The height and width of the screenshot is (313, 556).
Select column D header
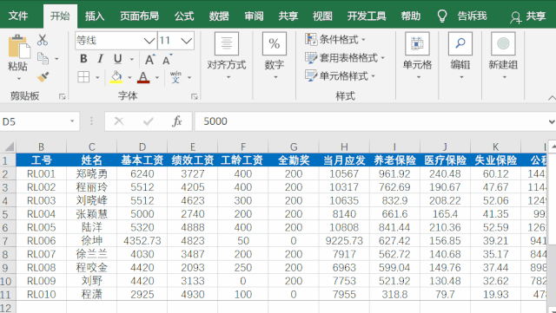(x=142, y=147)
